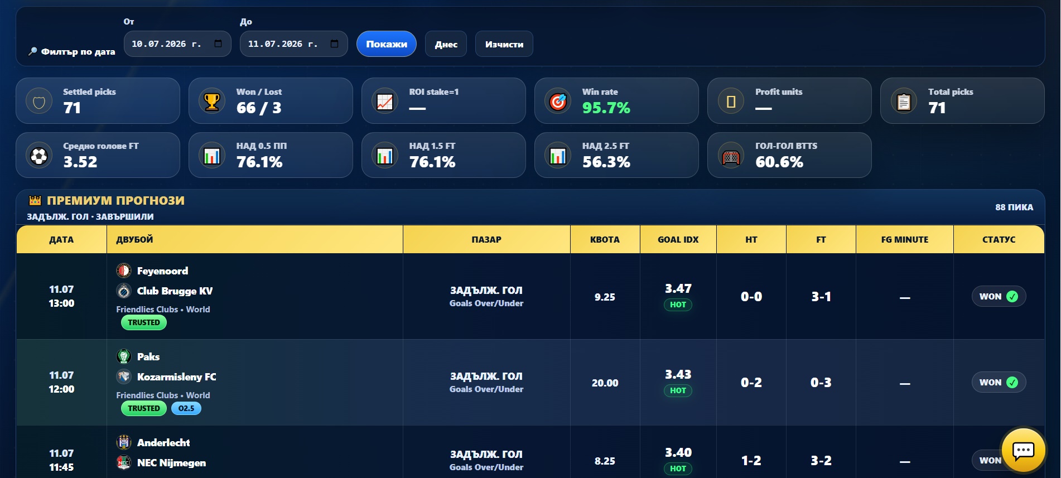Click the shield icon on Settled picks card
Viewport: 1061px width, 478px height.
pos(39,102)
